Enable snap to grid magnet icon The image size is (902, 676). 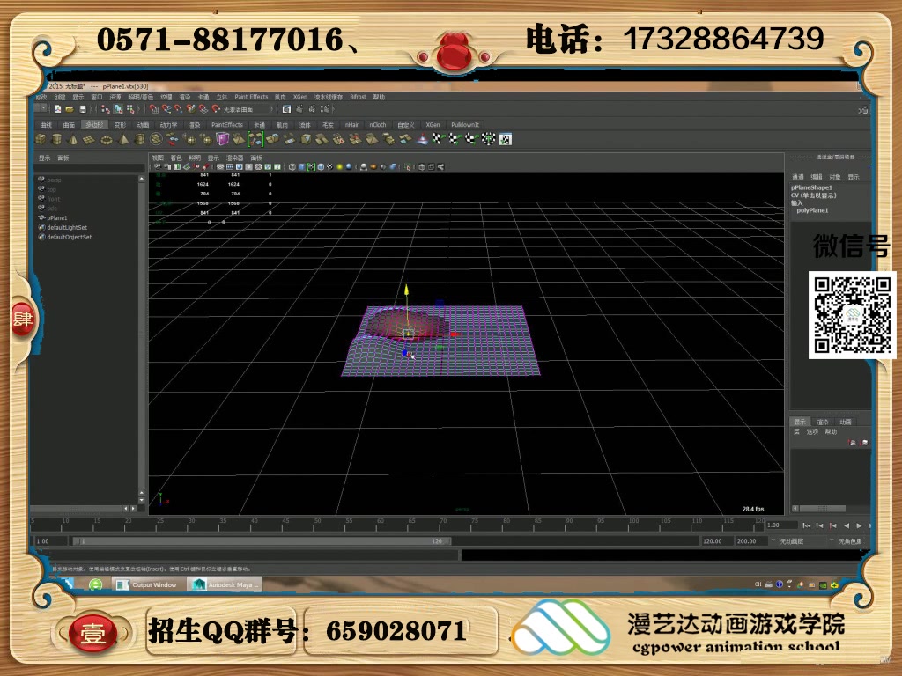[x=152, y=108]
